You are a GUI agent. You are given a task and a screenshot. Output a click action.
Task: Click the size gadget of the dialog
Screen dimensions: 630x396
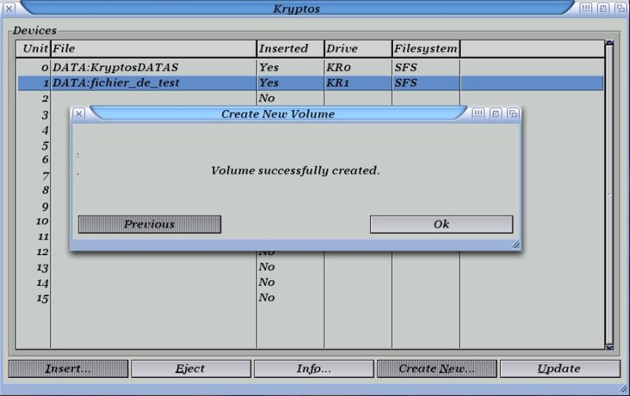tap(516, 245)
